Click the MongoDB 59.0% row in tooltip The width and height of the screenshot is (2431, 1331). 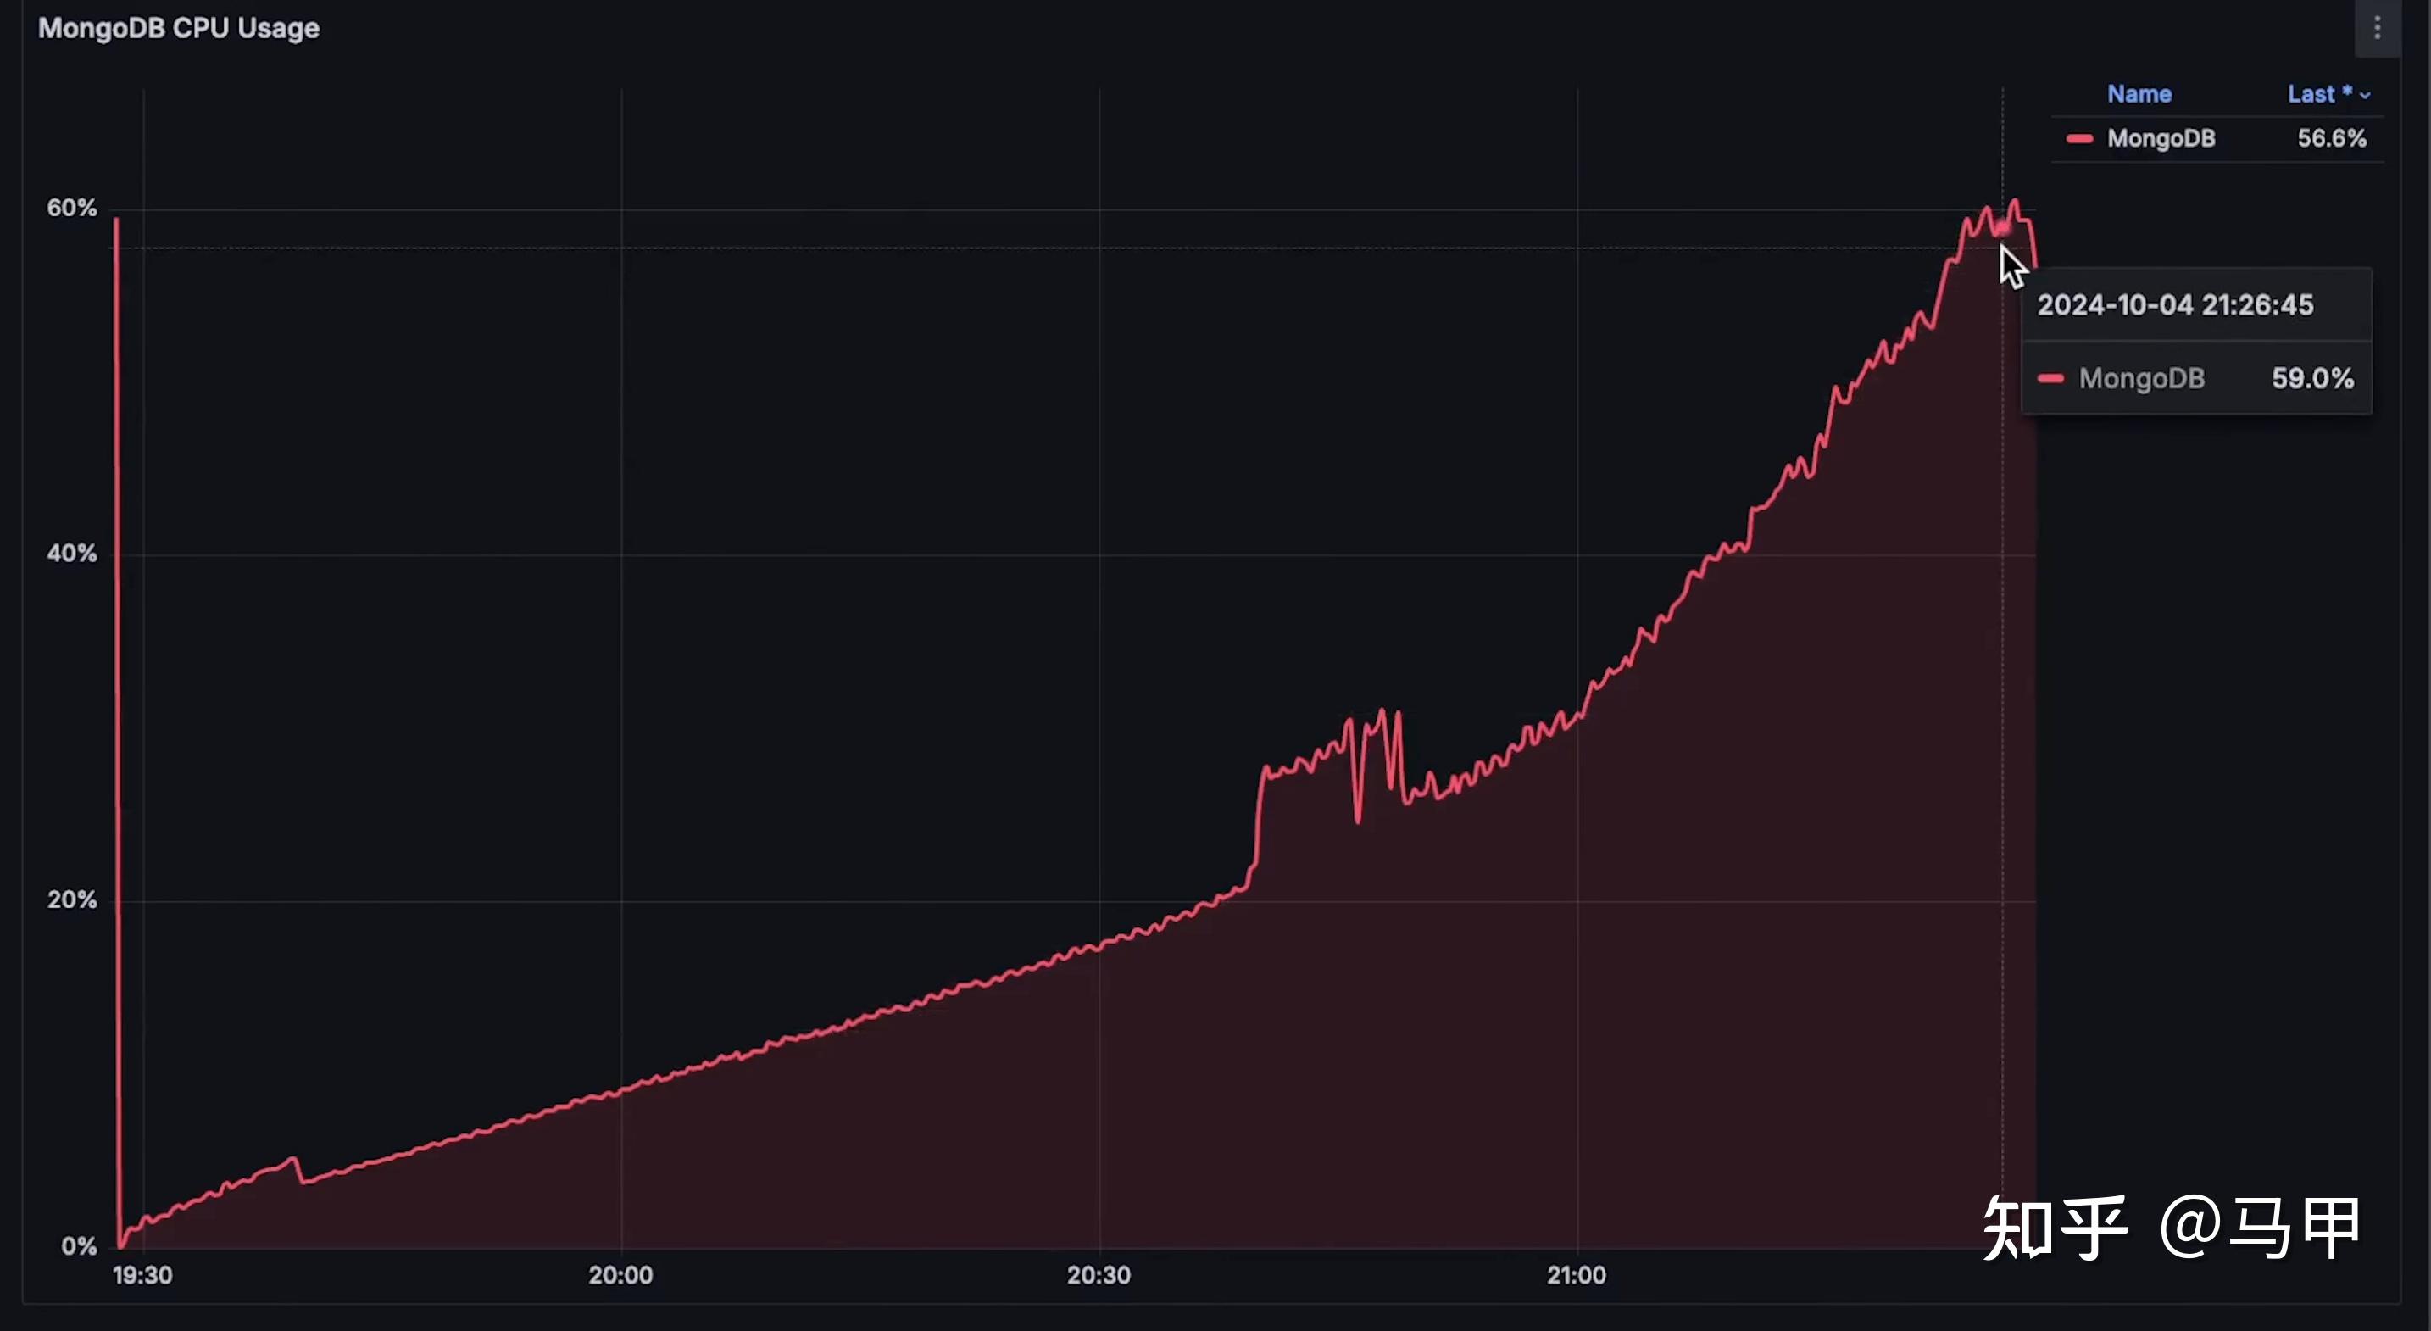(x=2196, y=379)
